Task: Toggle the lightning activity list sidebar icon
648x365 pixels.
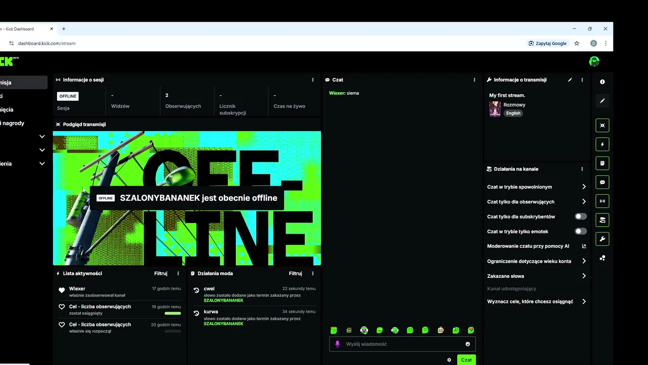Action: coord(602,144)
